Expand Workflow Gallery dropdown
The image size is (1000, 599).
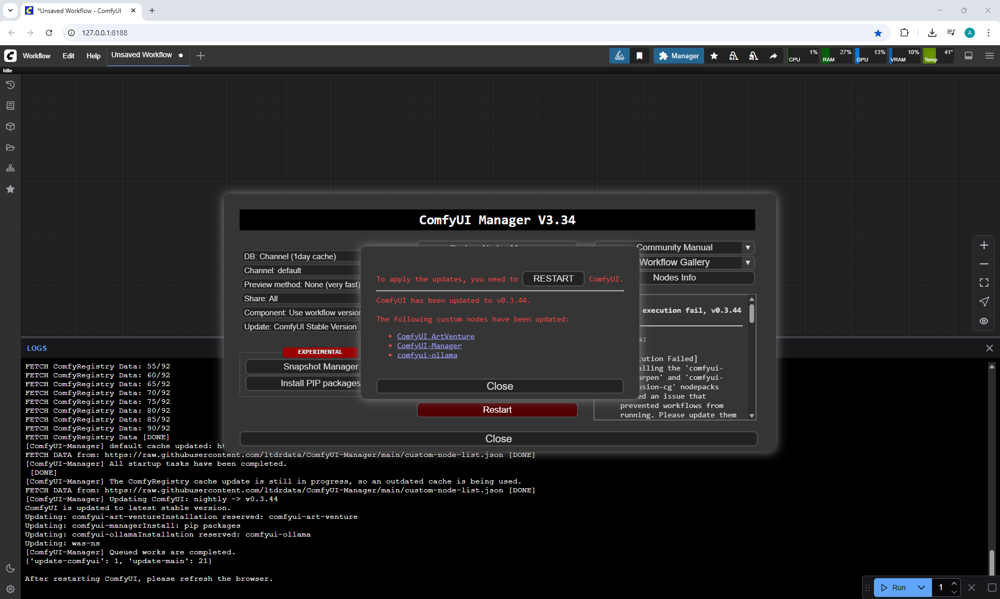tap(747, 263)
